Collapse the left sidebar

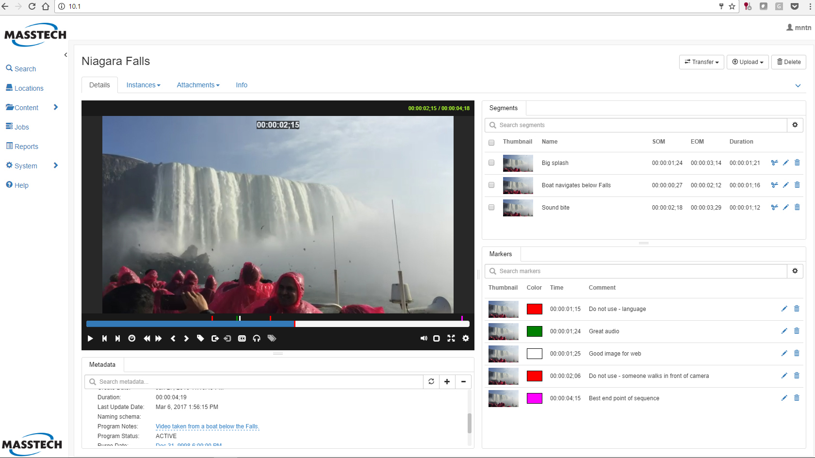click(65, 55)
